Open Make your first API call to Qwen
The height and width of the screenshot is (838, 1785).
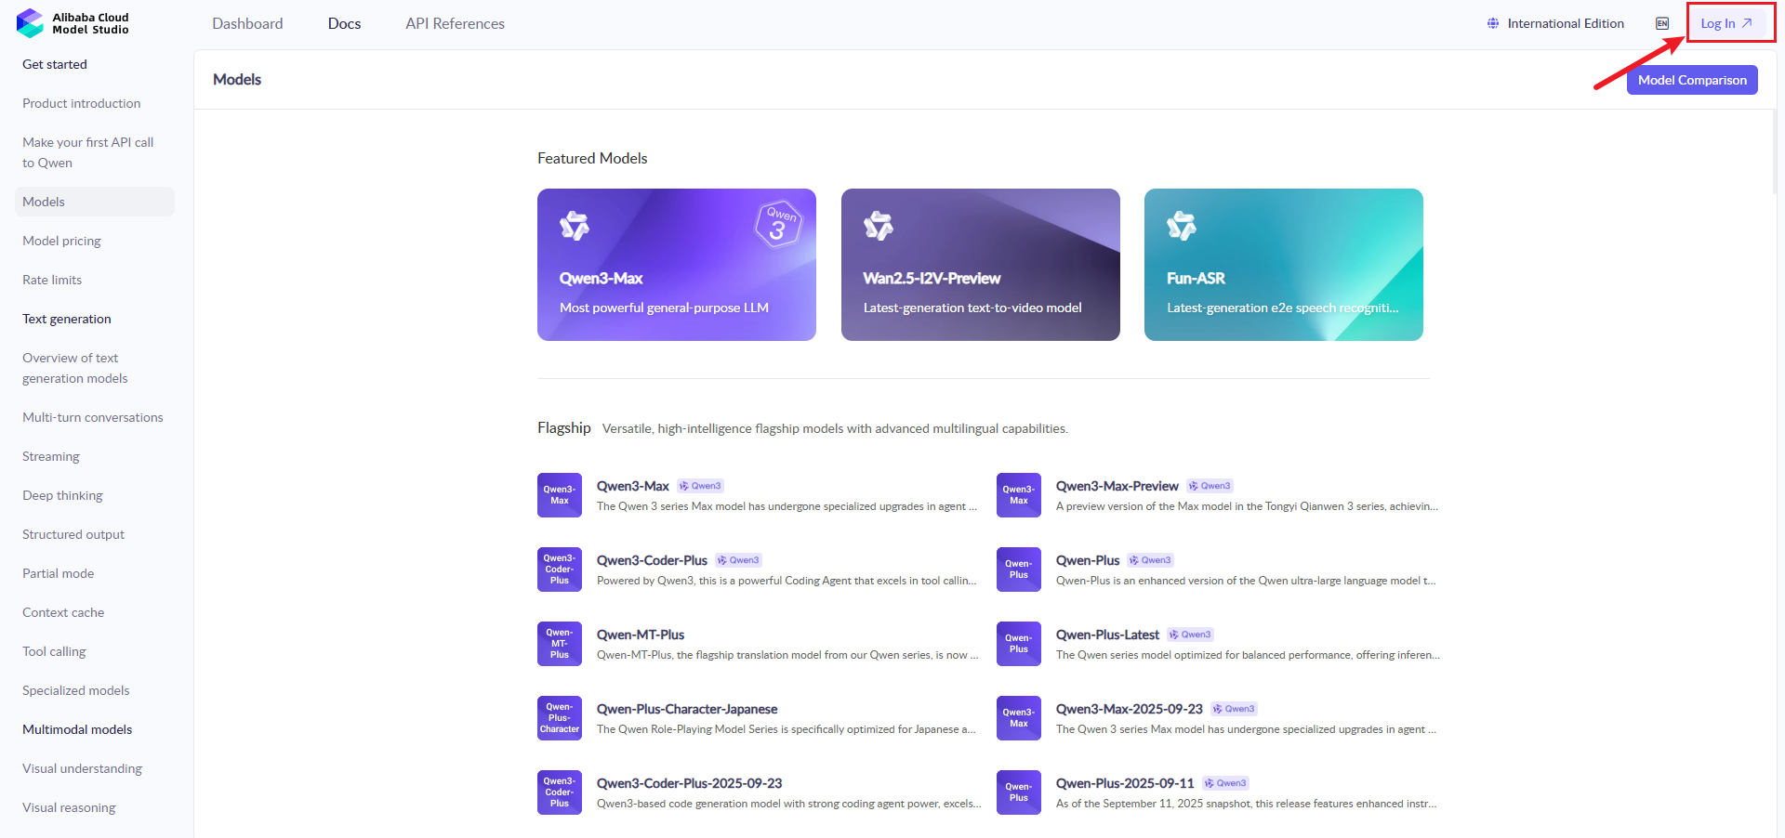click(88, 152)
